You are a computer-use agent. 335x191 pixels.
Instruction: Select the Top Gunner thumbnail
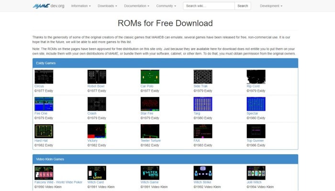point(256,131)
